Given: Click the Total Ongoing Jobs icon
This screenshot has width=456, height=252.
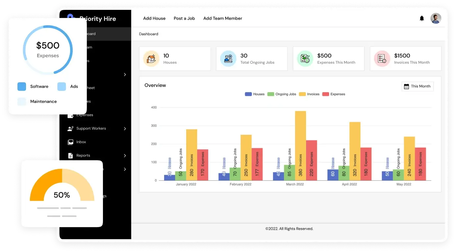Looking at the screenshot, I should [228, 59].
